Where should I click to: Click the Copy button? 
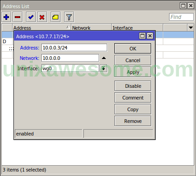[133, 109]
